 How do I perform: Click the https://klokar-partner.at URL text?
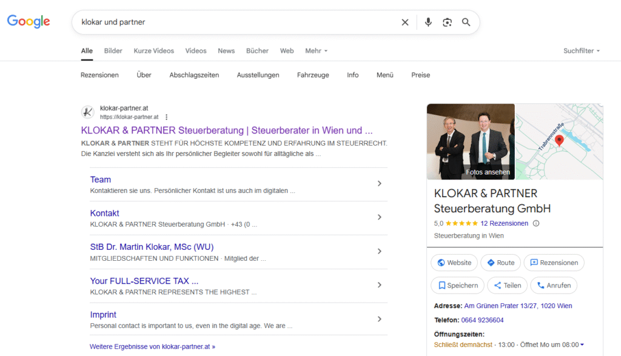(x=129, y=117)
